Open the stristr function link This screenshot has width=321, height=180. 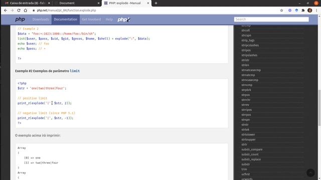(x=245, y=60)
